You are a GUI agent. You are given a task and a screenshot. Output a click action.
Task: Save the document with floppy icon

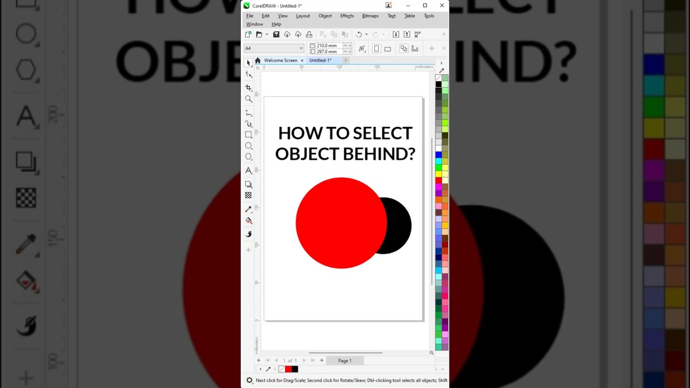click(x=276, y=34)
